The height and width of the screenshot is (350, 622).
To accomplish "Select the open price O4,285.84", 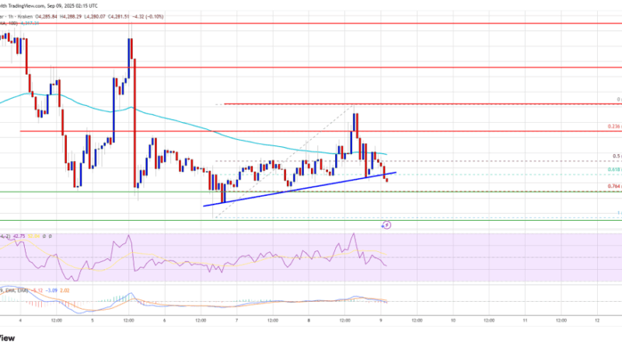I will pos(46,16).
